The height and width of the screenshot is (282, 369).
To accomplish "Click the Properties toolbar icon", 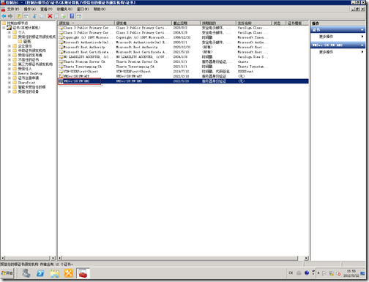I will [x=56, y=16].
